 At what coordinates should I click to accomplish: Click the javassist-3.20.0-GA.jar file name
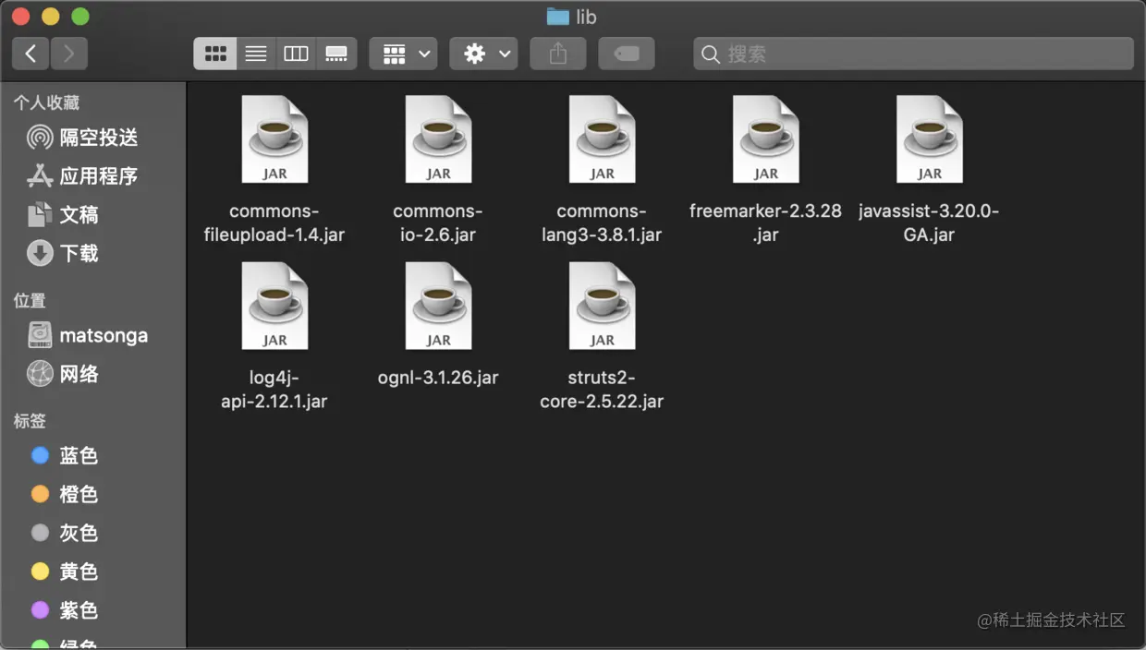click(x=929, y=223)
